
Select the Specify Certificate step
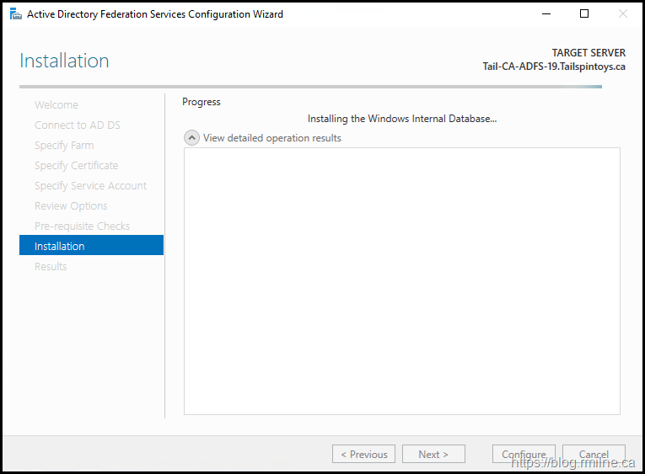click(76, 166)
